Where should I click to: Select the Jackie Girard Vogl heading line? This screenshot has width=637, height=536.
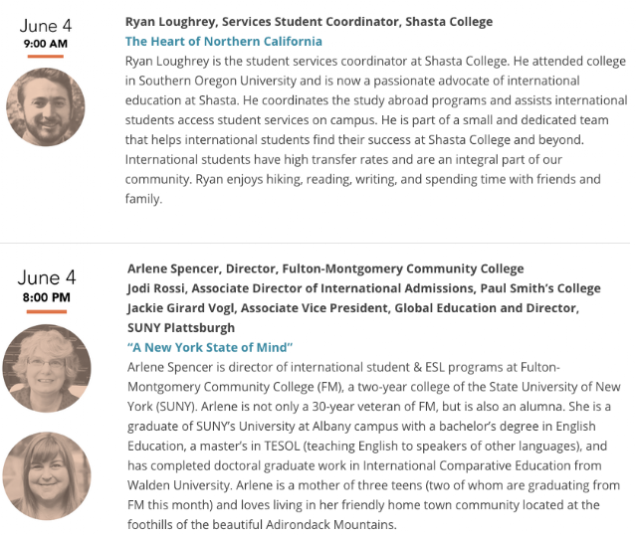(353, 308)
